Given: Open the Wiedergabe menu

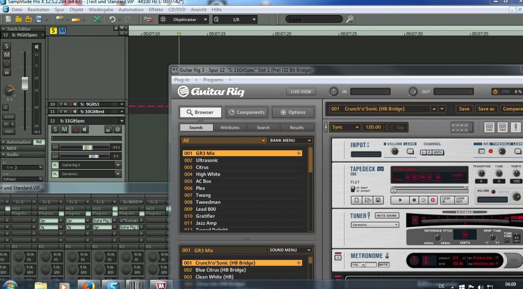Looking at the screenshot, I should tap(101, 9).
